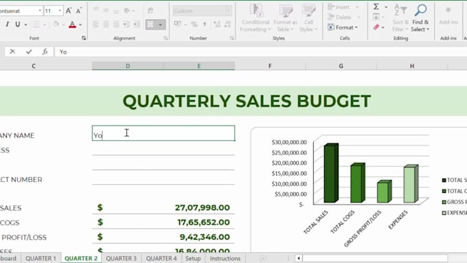467x263 pixels.
Task: Click the Fill Color paint bucket icon
Action: click(x=56, y=24)
